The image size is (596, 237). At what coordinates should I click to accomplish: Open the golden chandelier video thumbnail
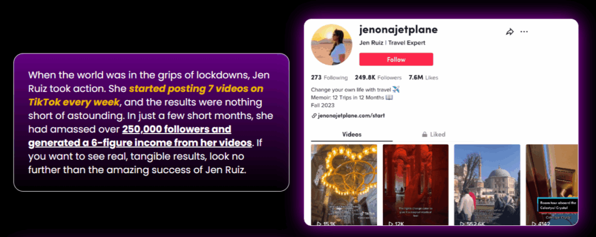(x=344, y=185)
